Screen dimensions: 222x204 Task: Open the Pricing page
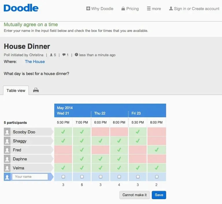(x=130, y=9)
